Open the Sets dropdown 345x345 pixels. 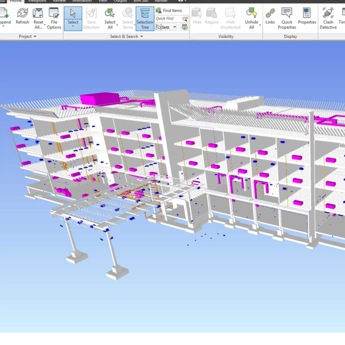166,27
